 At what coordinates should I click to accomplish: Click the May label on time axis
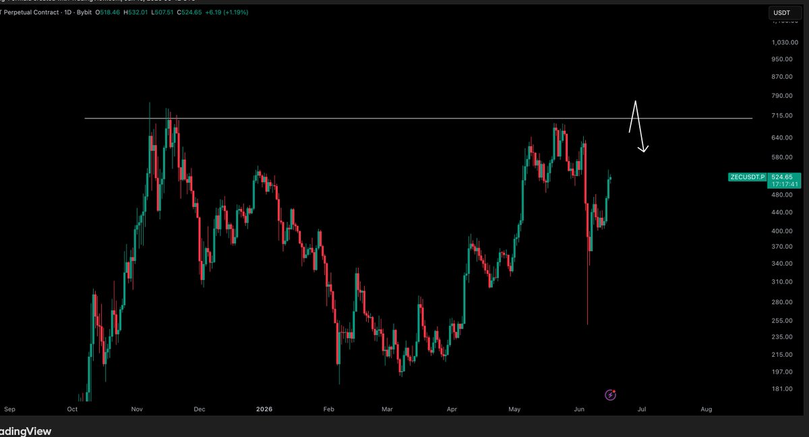516,409
